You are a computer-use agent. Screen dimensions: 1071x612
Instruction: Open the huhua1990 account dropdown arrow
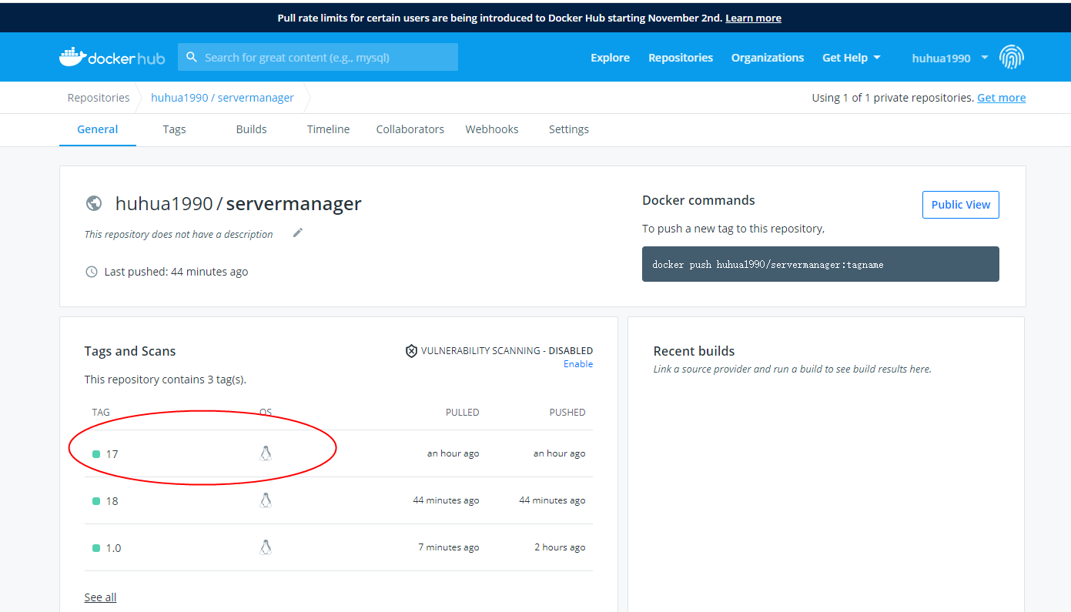click(985, 58)
